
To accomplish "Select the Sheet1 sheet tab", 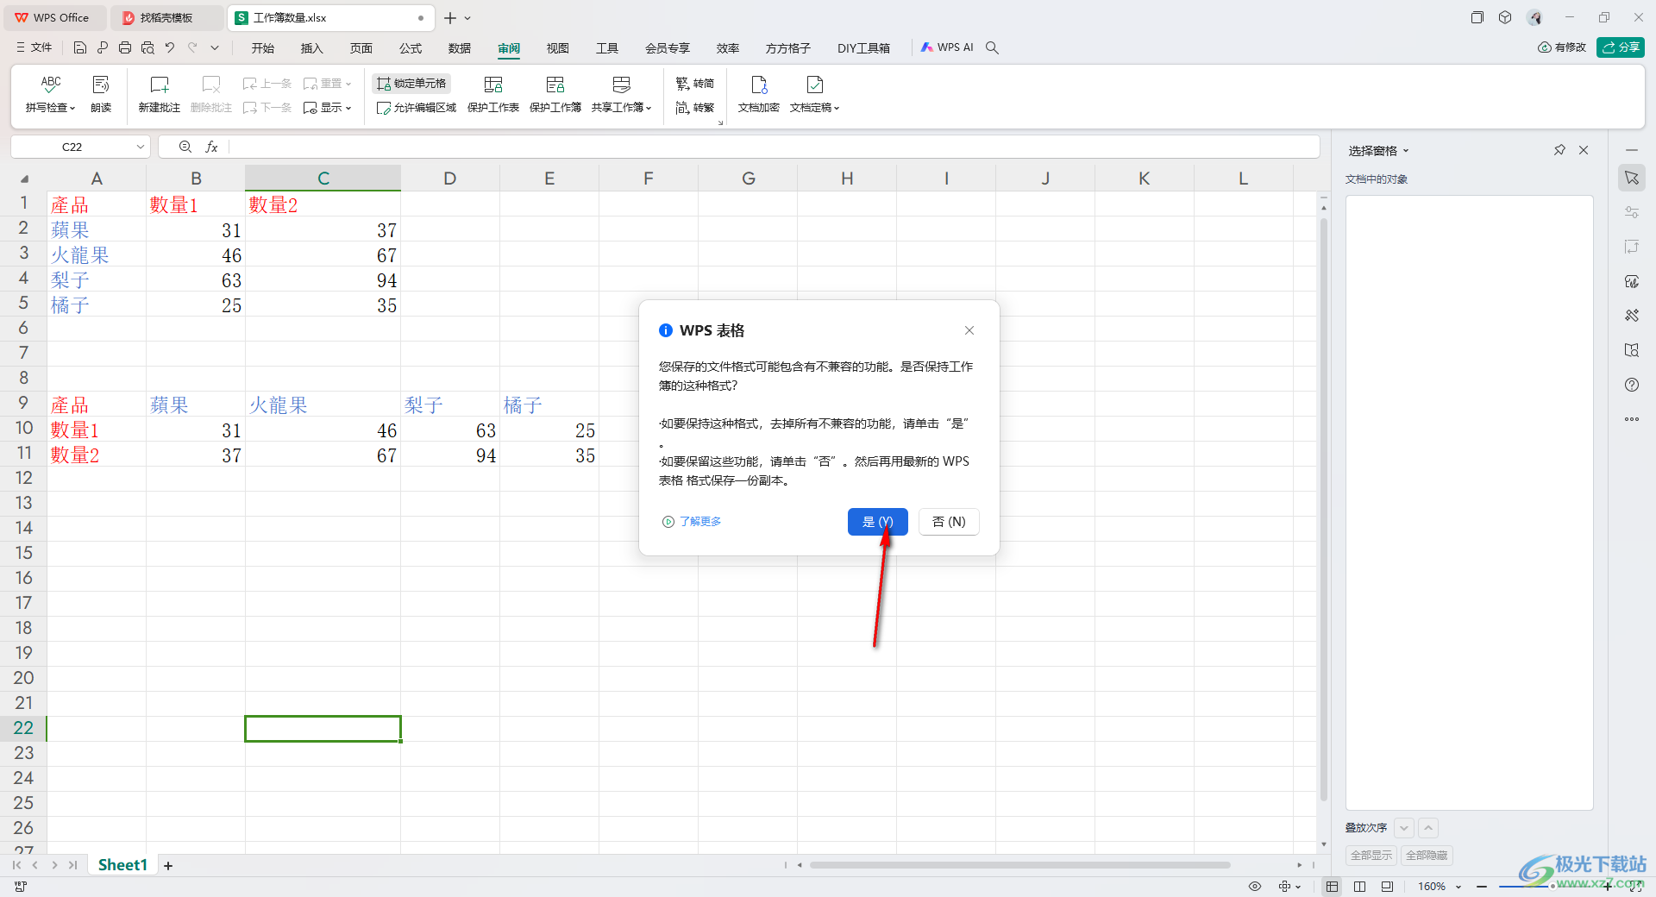I will (122, 865).
